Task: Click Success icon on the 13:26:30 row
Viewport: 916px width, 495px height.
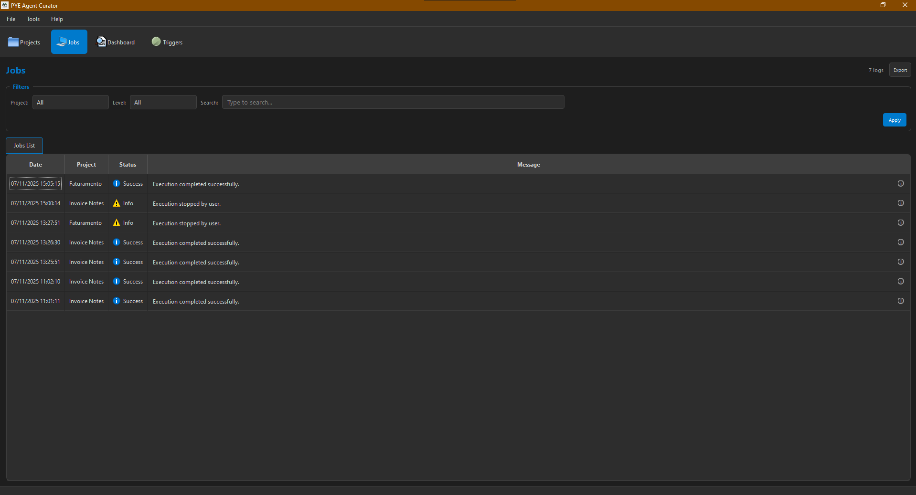Action: click(x=116, y=242)
